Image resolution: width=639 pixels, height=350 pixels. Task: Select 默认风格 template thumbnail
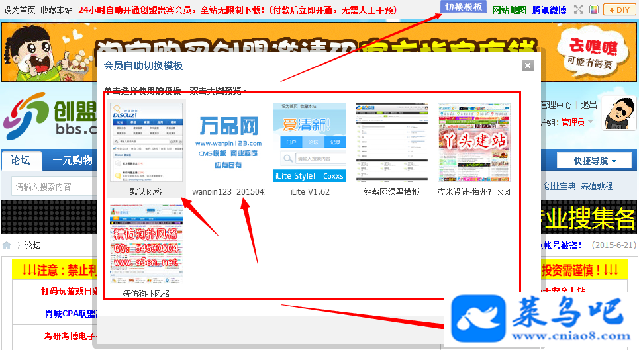pyautogui.click(x=146, y=142)
